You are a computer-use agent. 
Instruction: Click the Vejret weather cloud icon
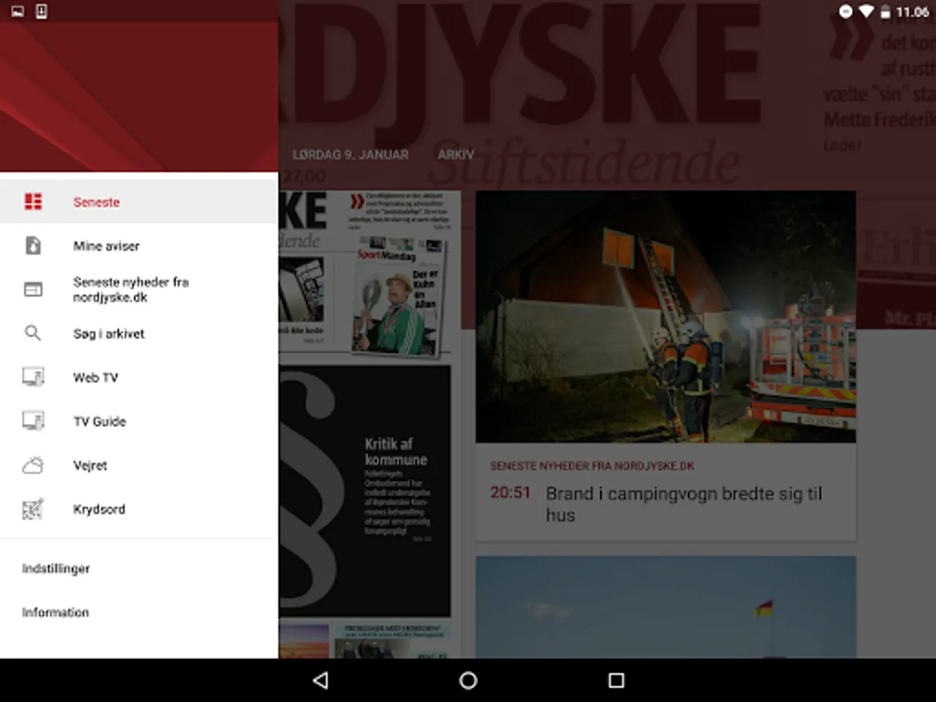point(33,466)
